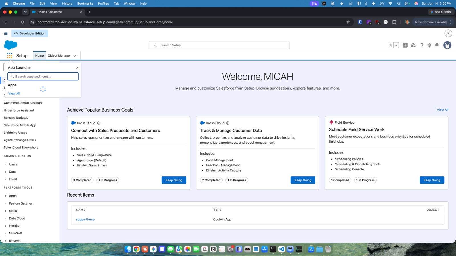Click the info icon on the Connect with Sales Prospects card

99,123
